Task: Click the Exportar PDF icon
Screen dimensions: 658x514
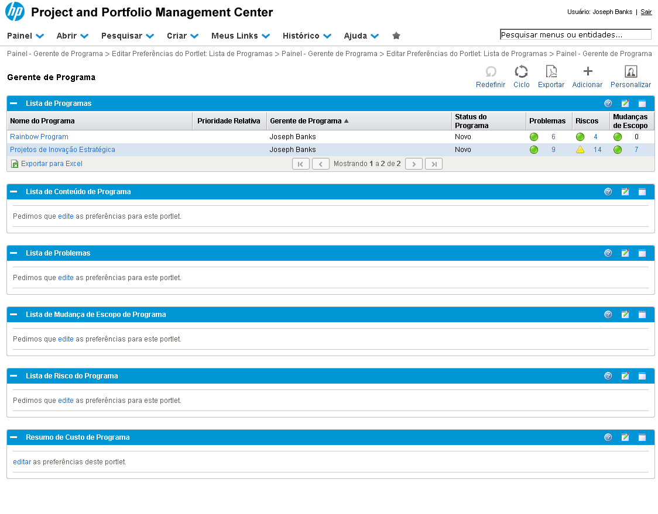Action: click(x=551, y=71)
